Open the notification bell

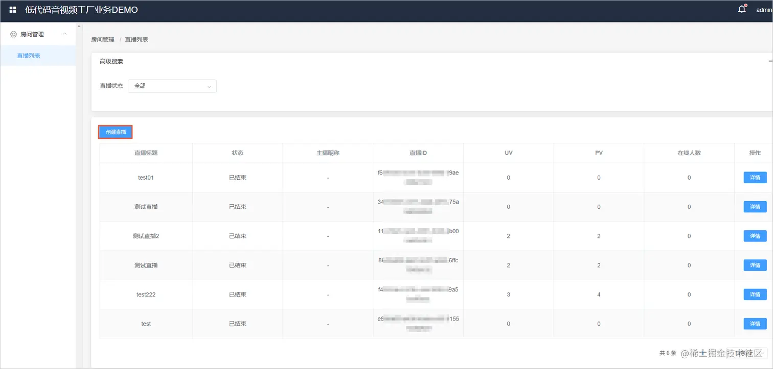742,9
